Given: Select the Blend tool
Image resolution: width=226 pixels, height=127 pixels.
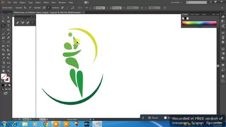Looking at the screenshot, I should point(8,58).
